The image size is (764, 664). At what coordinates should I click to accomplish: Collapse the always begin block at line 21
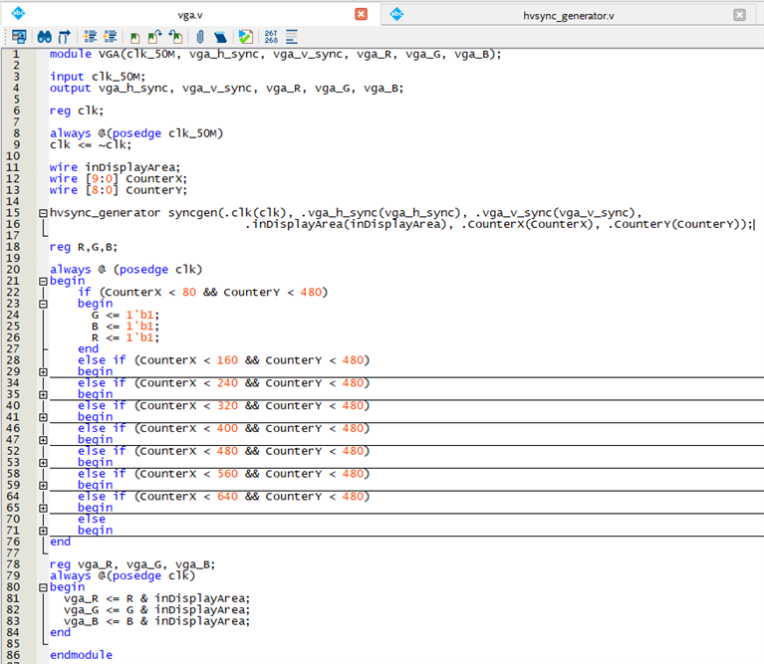click(x=42, y=281)
